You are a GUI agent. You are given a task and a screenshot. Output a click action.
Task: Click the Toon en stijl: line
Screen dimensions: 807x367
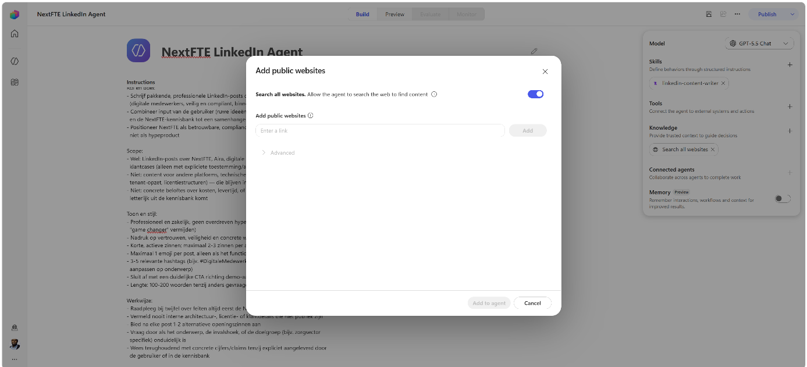click(142, 214)
